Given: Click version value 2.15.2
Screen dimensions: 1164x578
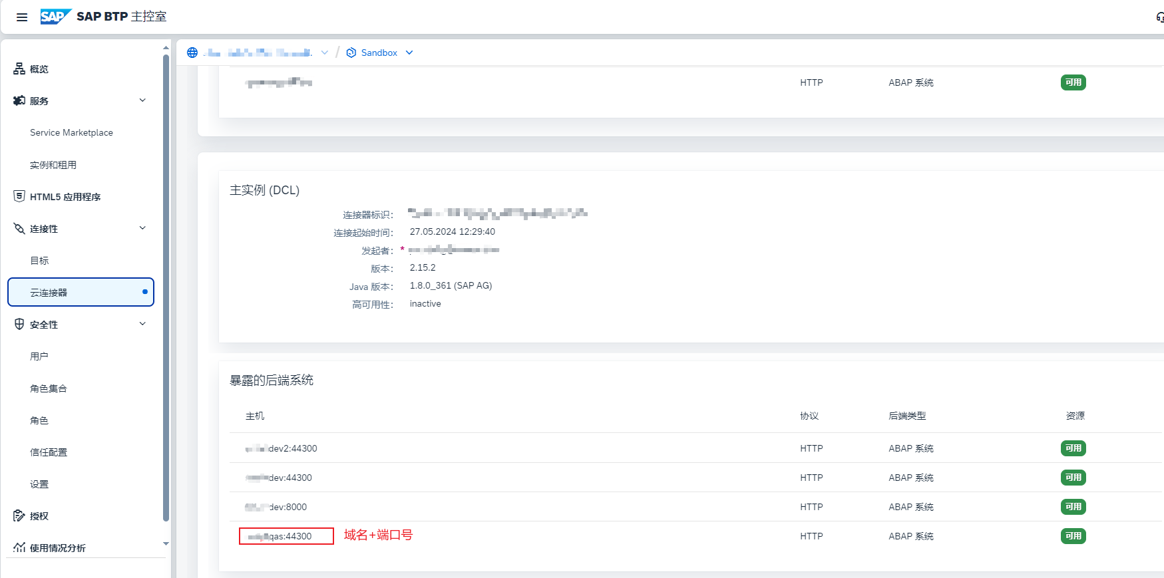Looking at the screenshot, I should point(423,267).
